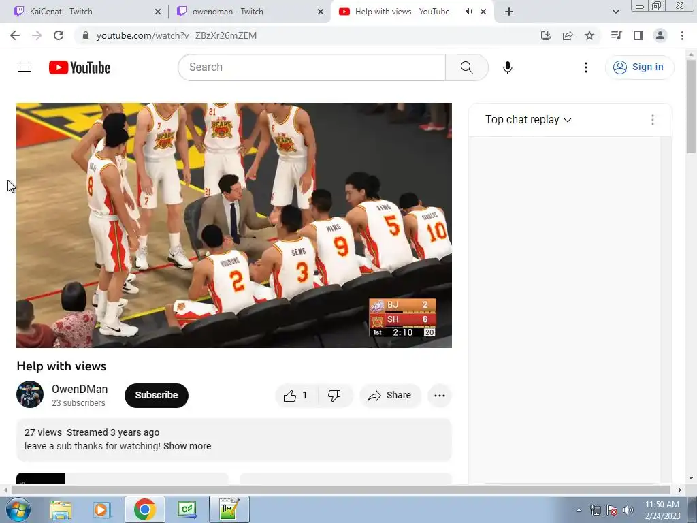697x523 pixels.
Task: Click the vertical page scrollbar thumb
Action: pyautogui.click(x=691, y=107)
